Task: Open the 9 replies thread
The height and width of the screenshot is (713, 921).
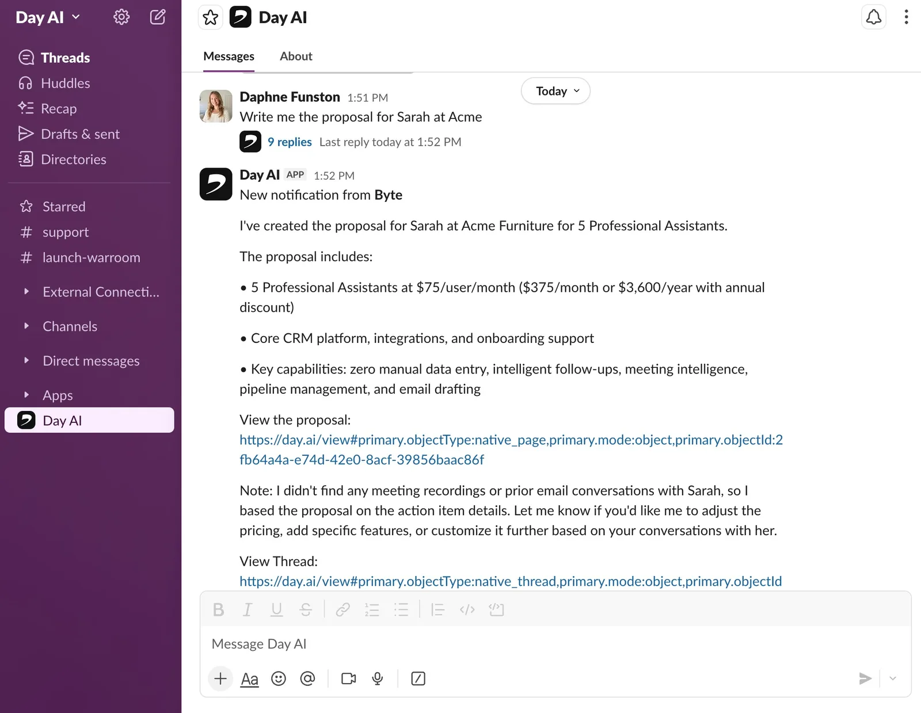Action: 290,142
